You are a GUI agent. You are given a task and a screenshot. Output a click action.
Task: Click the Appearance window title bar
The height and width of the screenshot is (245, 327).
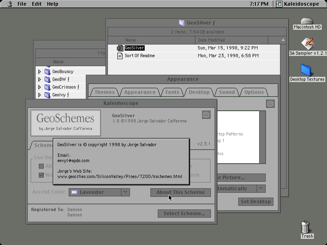(x=183, y=79)
